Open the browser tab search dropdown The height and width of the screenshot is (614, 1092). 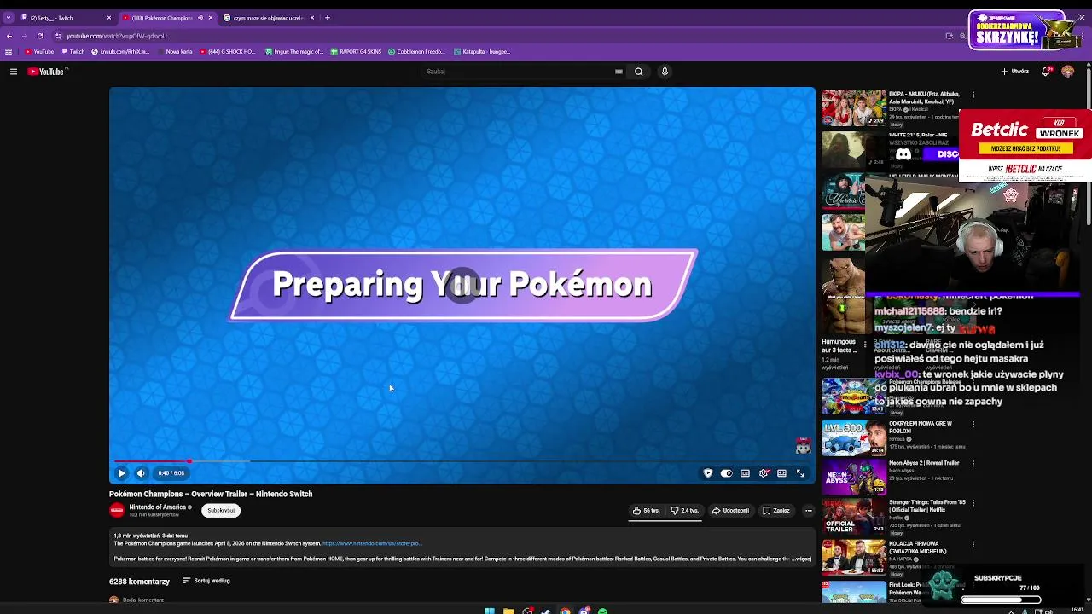(x=8, y=18)
